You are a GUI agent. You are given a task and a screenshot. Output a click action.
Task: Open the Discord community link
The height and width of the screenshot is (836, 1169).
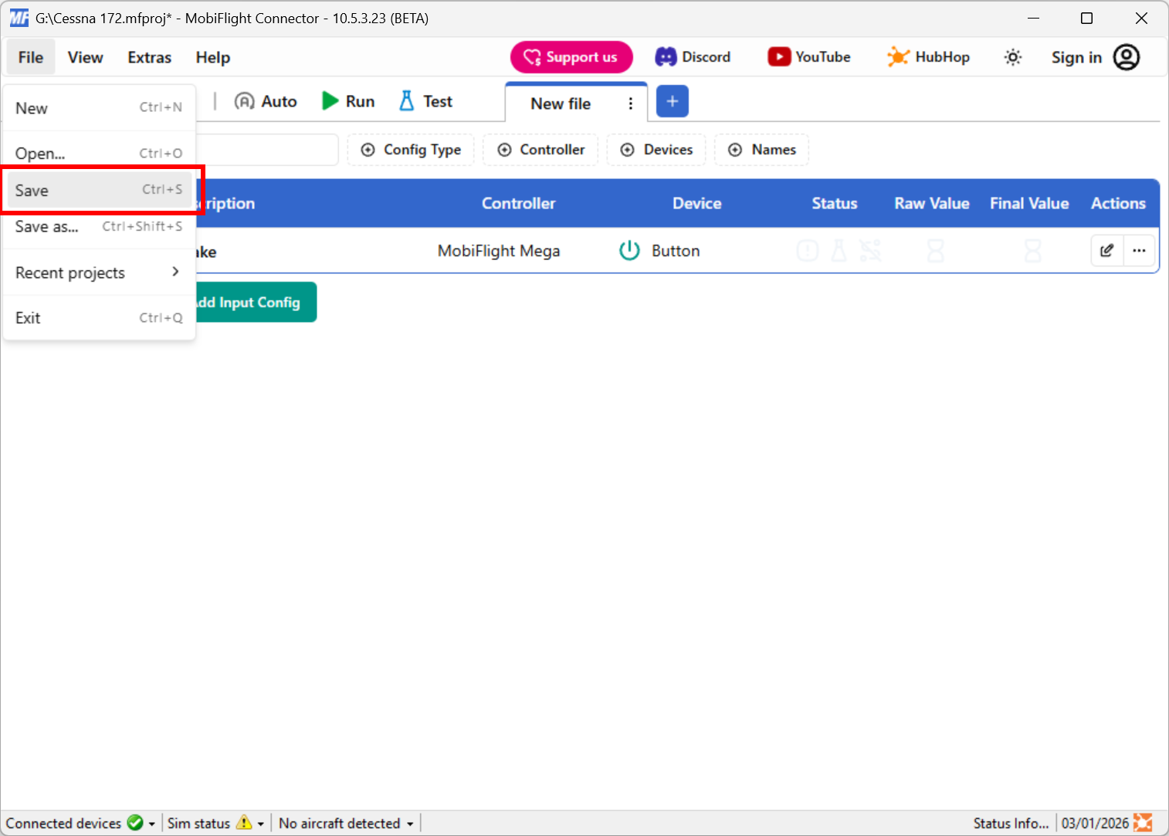click(693, 56)
